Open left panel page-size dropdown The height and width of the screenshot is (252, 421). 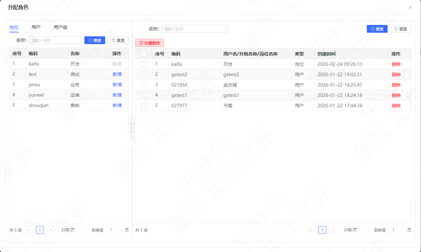73,230
